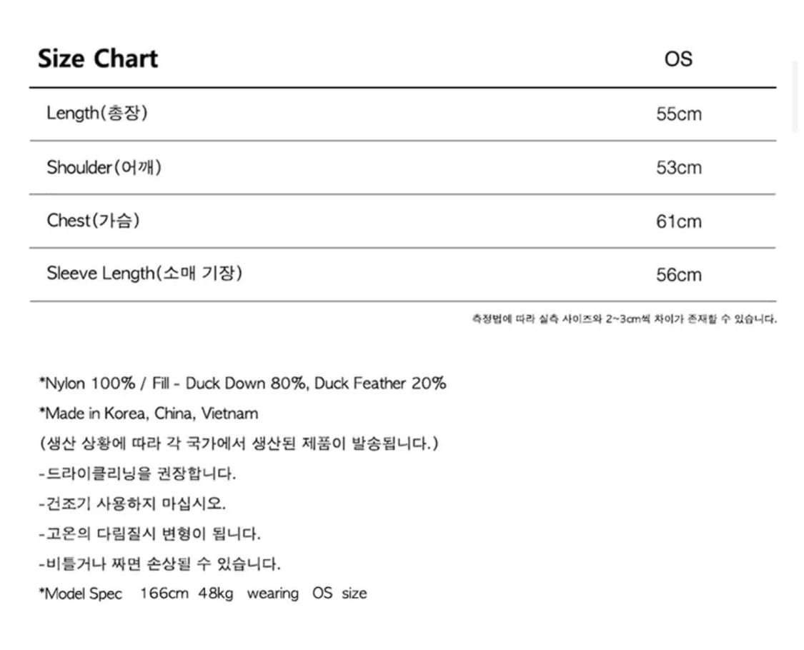Click the 드라이클리닝을 권장합니다 care line
The width and height of the screenshot is (804, 650).
pos(137,474)
